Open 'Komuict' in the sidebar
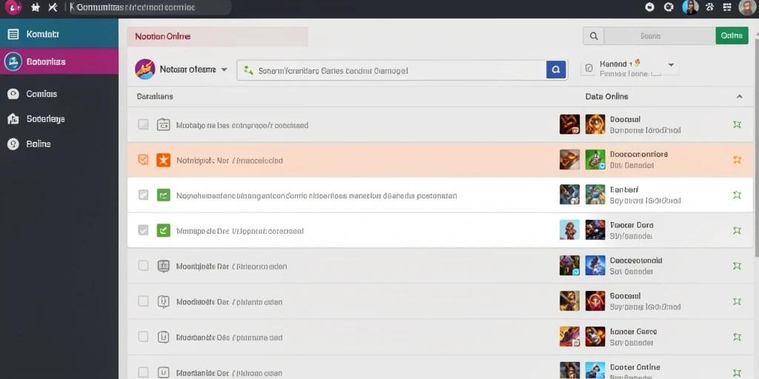 [x=59, y=33]
